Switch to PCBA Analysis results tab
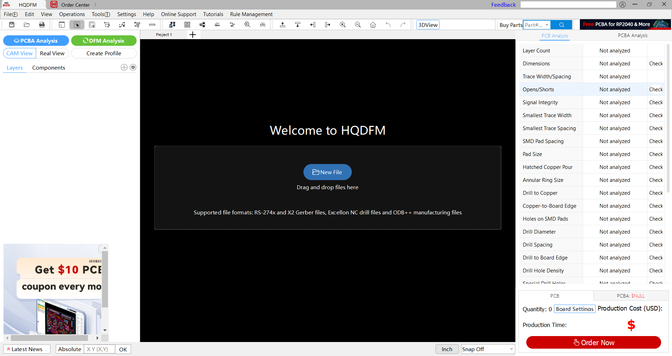 click(x=632, y=35)
